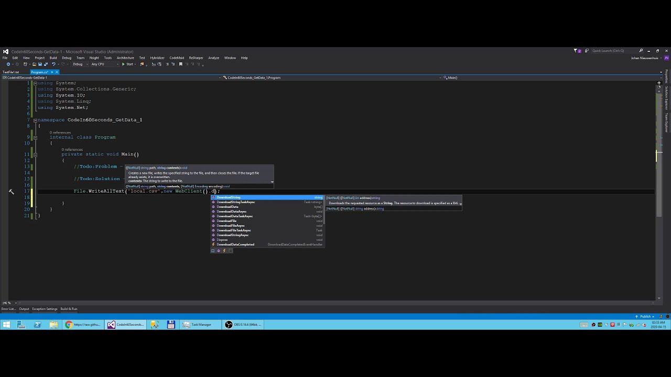This screenshot has height=377, width=671.
Task: Open the Debug configuration dropdown
Action: pyautogui.click(x=79, y=64)
